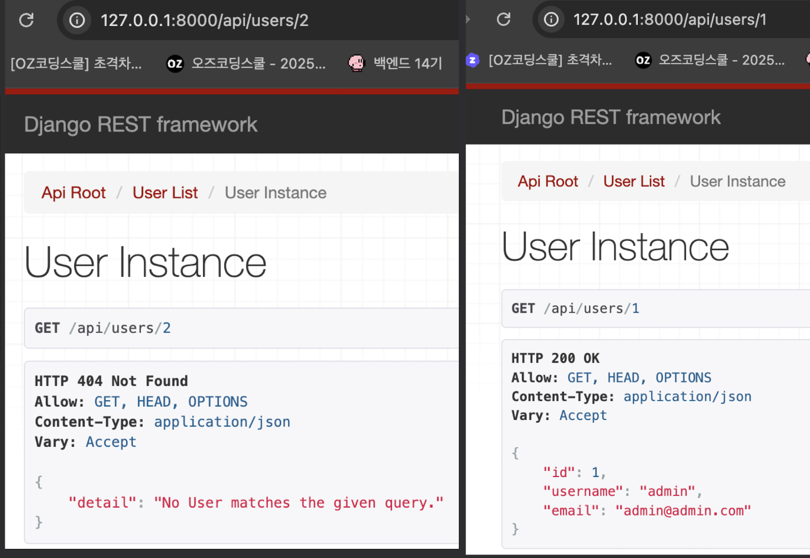Open [OZ코딩스쿨] 초격차 bookmark in left browser
810x558 pixels.
click(x=76, y=63)
